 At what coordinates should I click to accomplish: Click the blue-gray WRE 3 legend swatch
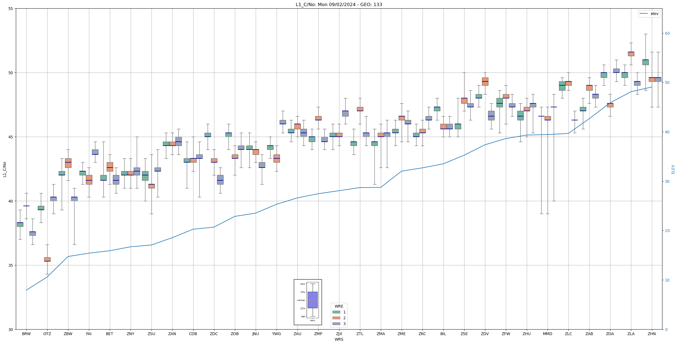coord(336,324)
